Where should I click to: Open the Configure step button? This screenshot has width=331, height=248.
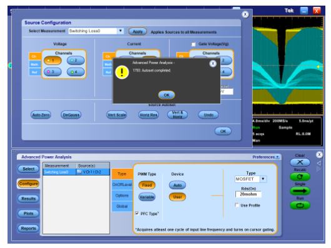point(29,184)
